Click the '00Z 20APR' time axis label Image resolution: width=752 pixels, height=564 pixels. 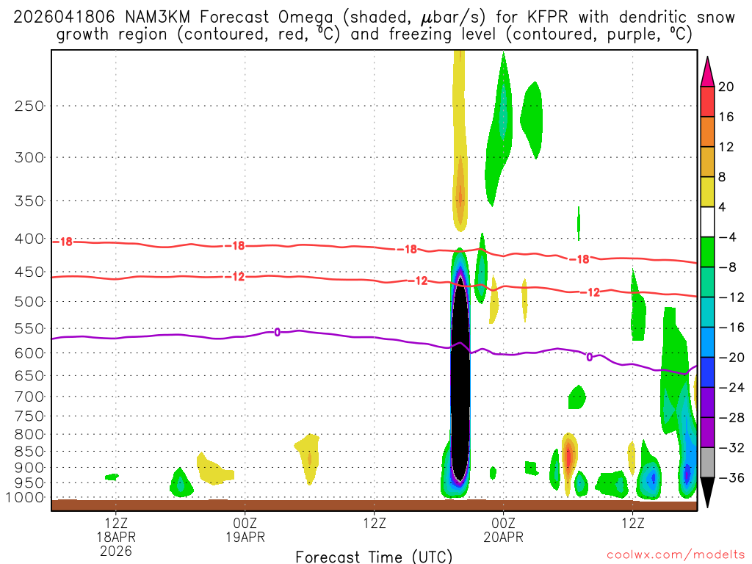click(503, 530)
